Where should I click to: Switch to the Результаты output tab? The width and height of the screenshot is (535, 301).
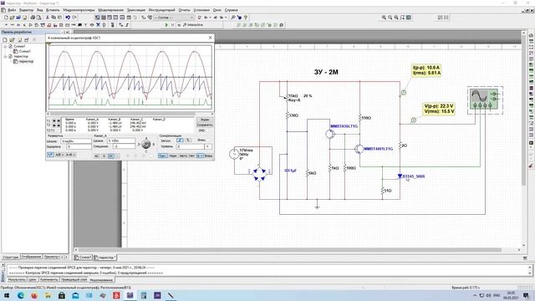point(17,280)
